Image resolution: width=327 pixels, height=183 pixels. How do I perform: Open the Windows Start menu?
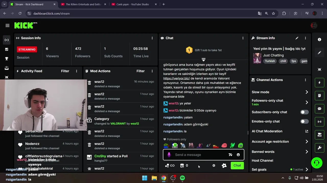[145, 178]
